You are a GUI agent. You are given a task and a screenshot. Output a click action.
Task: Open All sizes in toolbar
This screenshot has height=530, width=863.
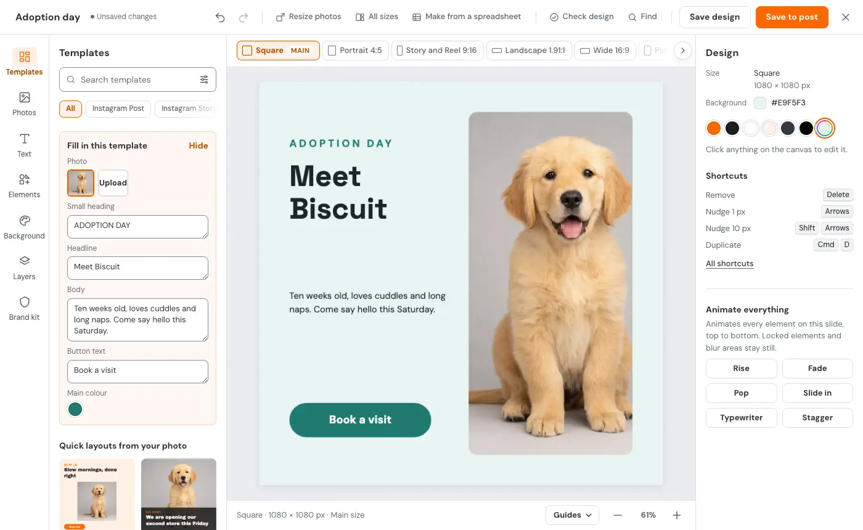(x=377, y=17)
